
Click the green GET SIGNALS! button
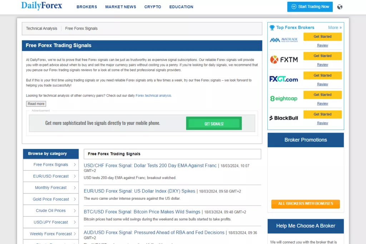pos(214,123)
